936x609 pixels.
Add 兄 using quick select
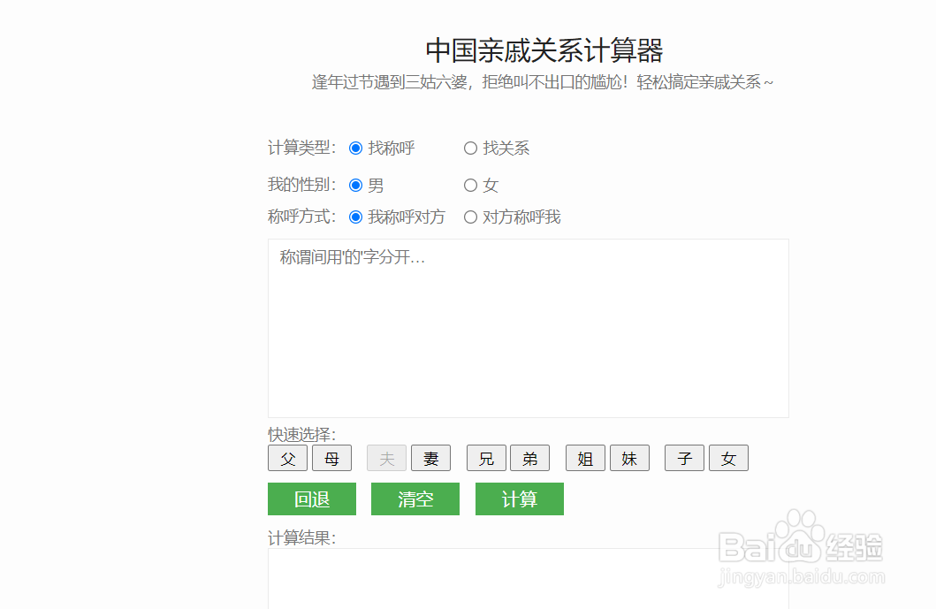[486, 458]
